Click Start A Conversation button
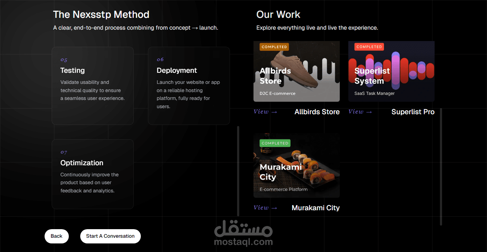 click(111, 236)
